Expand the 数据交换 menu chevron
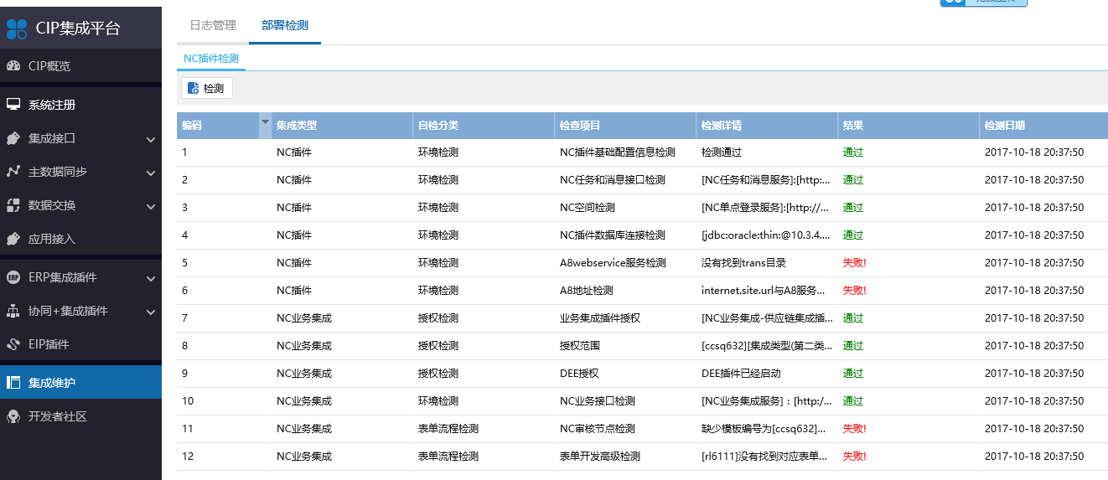 coord(151,206)
